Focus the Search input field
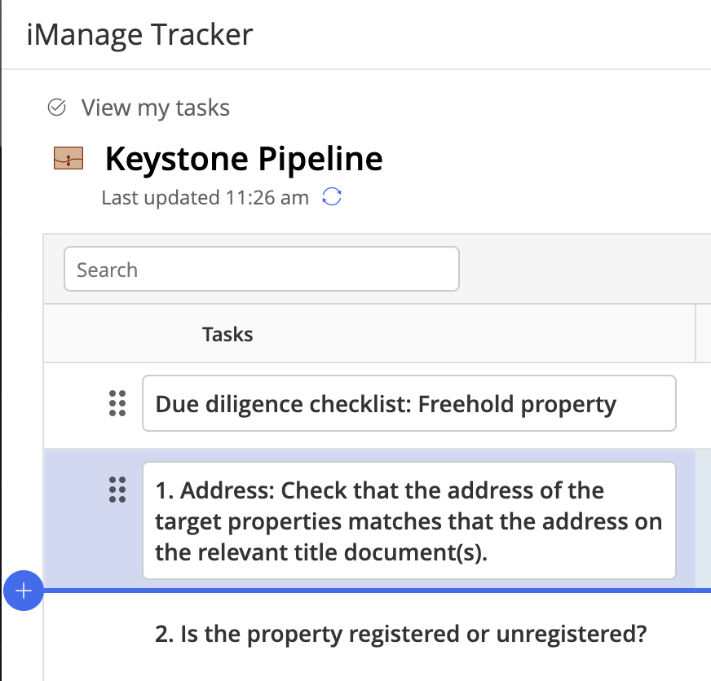711x681 pixels. point(261,270)
